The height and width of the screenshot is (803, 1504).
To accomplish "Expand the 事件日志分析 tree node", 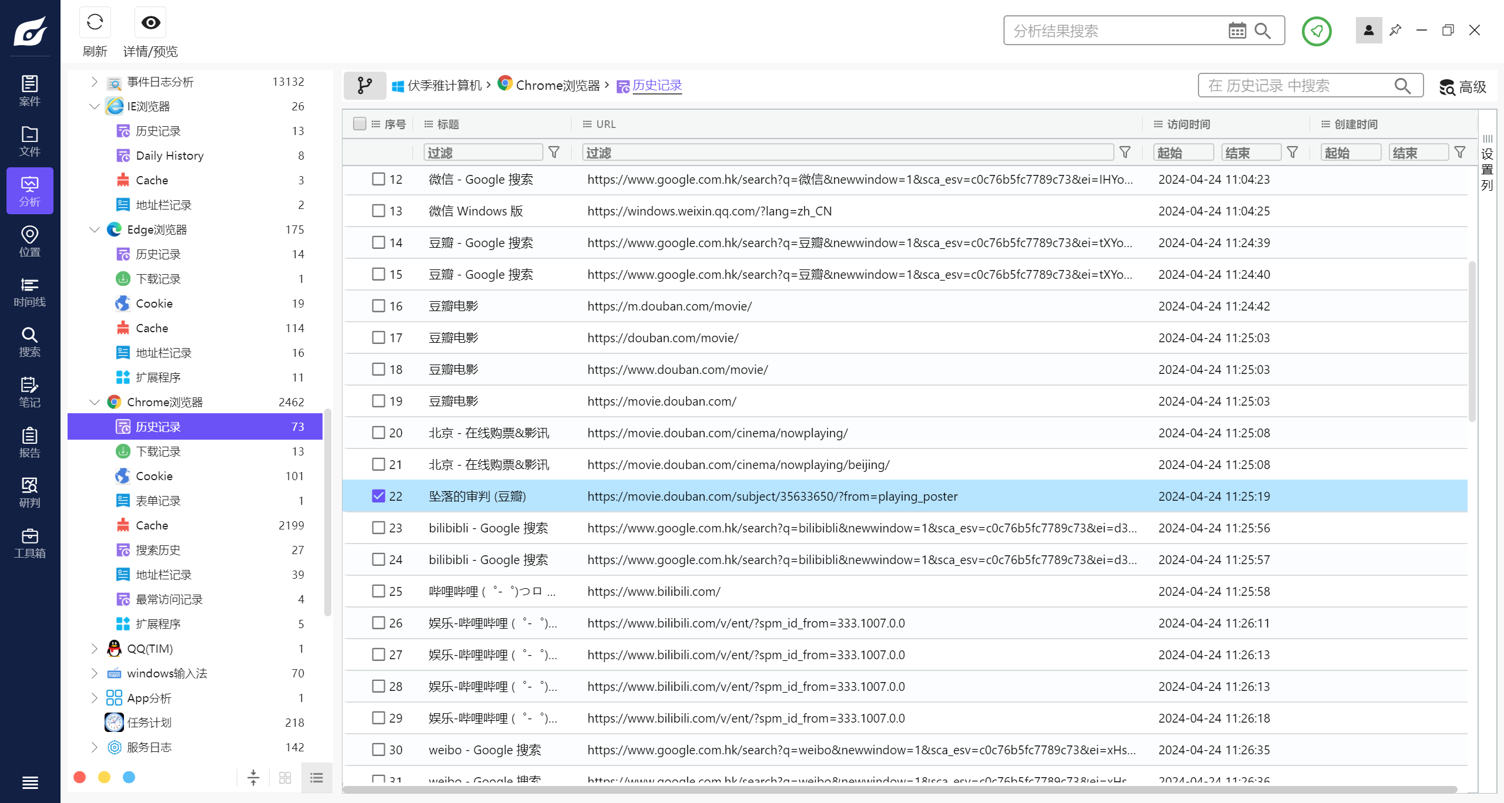I will [x=94, y=82].
